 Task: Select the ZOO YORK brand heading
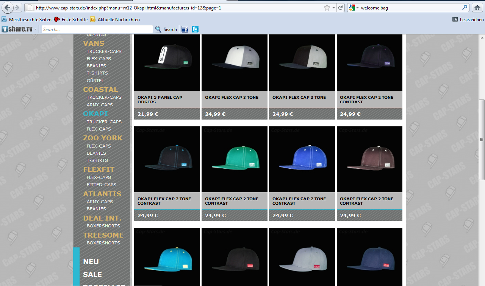(x=103, y=138)
